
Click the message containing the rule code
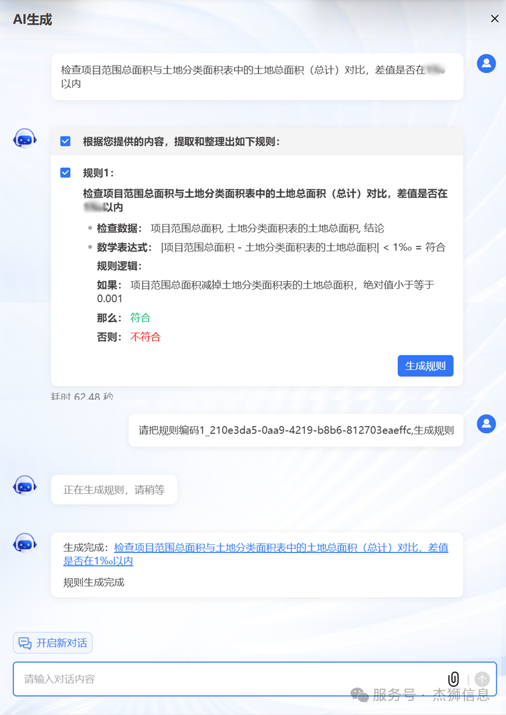point(296,430)
